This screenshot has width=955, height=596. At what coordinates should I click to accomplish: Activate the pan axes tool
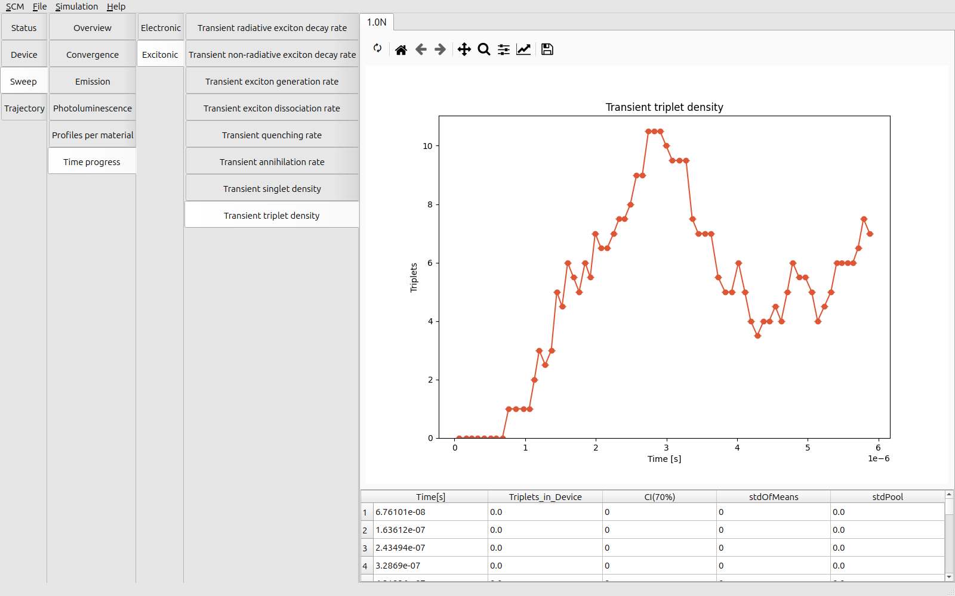464,49
